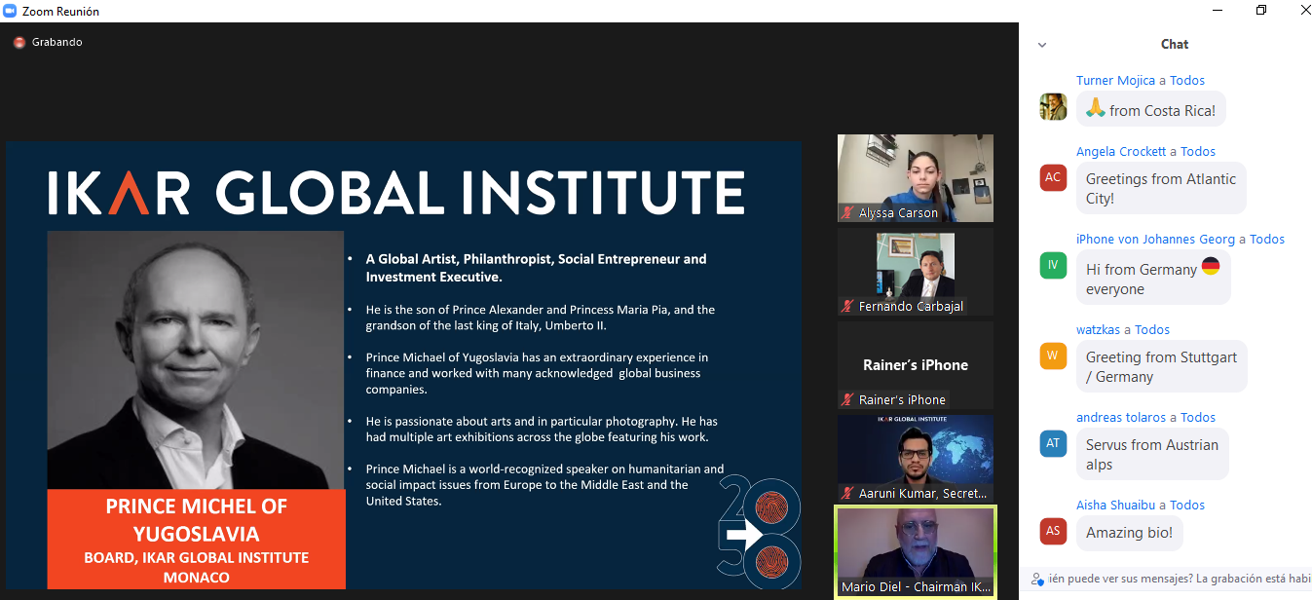Image resolution: width=1312 pixels, height=600 pixels.
Task: Click sender name andreas tolaros
Action: (1121, 418)
